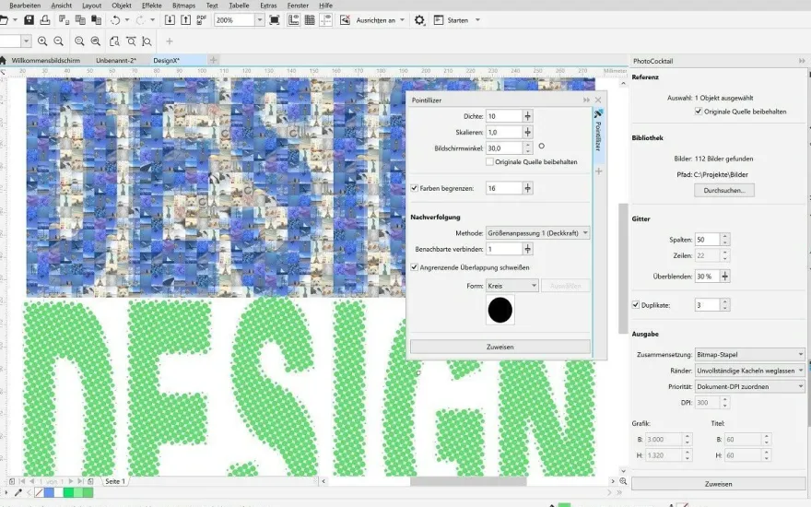This screenshot has height=507, width=811.
Task: Open the Zusammensetzung dropdown
Action: tap(750, 355)
